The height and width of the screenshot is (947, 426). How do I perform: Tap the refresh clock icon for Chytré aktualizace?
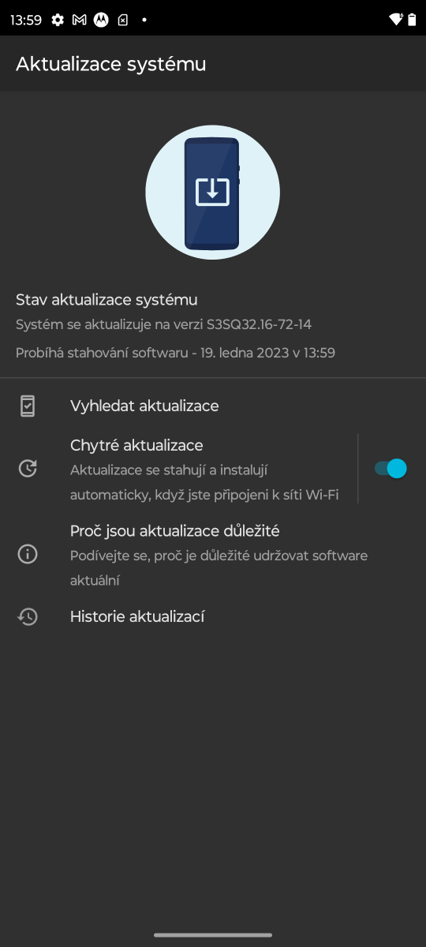[x=28, y=468]
